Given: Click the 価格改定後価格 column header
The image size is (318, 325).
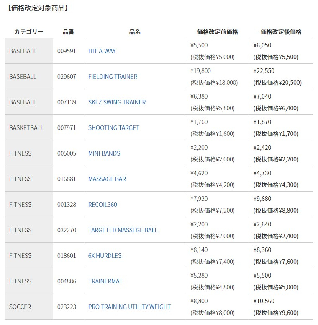Looking at the screenshot, I should point(281,32).
